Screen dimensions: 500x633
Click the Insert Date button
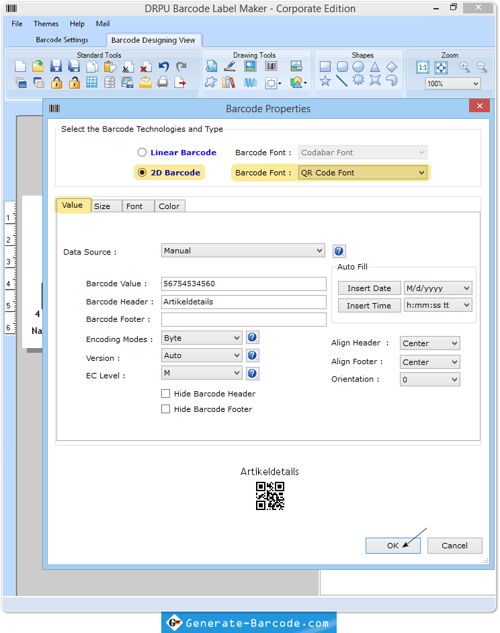pyautogui.click(x=369, y=288)
